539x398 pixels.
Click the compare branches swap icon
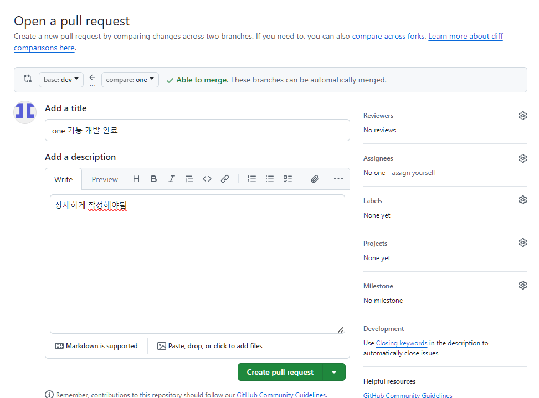[x=28, y=79]
